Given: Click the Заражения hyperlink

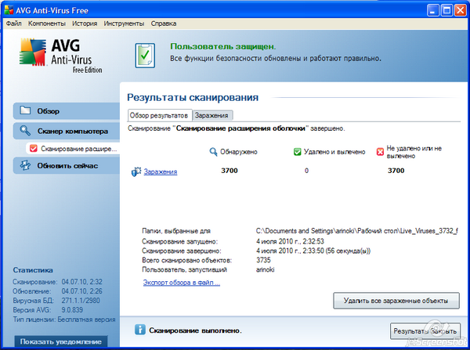Looking at the screenshot, I should [x=161, y=171].
